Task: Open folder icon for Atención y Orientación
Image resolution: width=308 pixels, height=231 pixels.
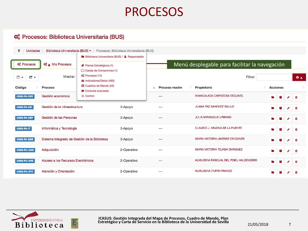Action: [x=273, y=172]
